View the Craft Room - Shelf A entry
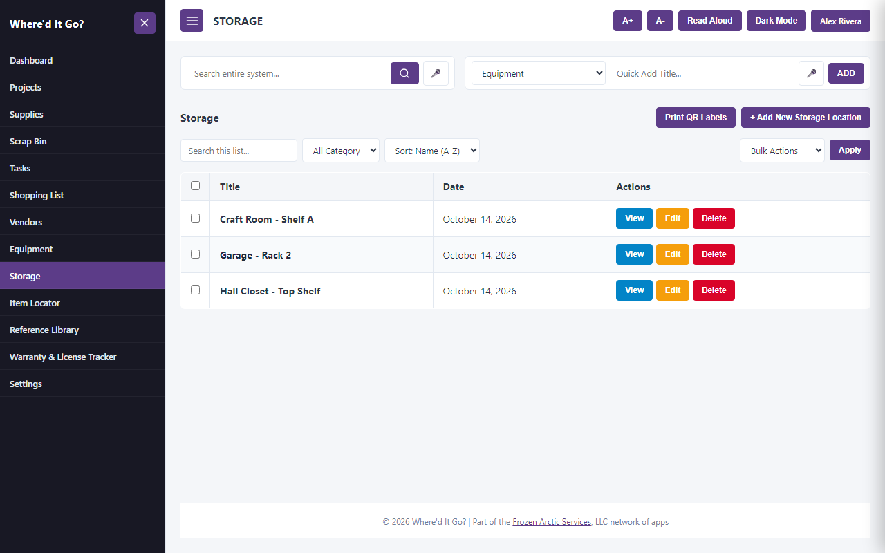Viewport: 885px width, 553px height. point(634,218)
